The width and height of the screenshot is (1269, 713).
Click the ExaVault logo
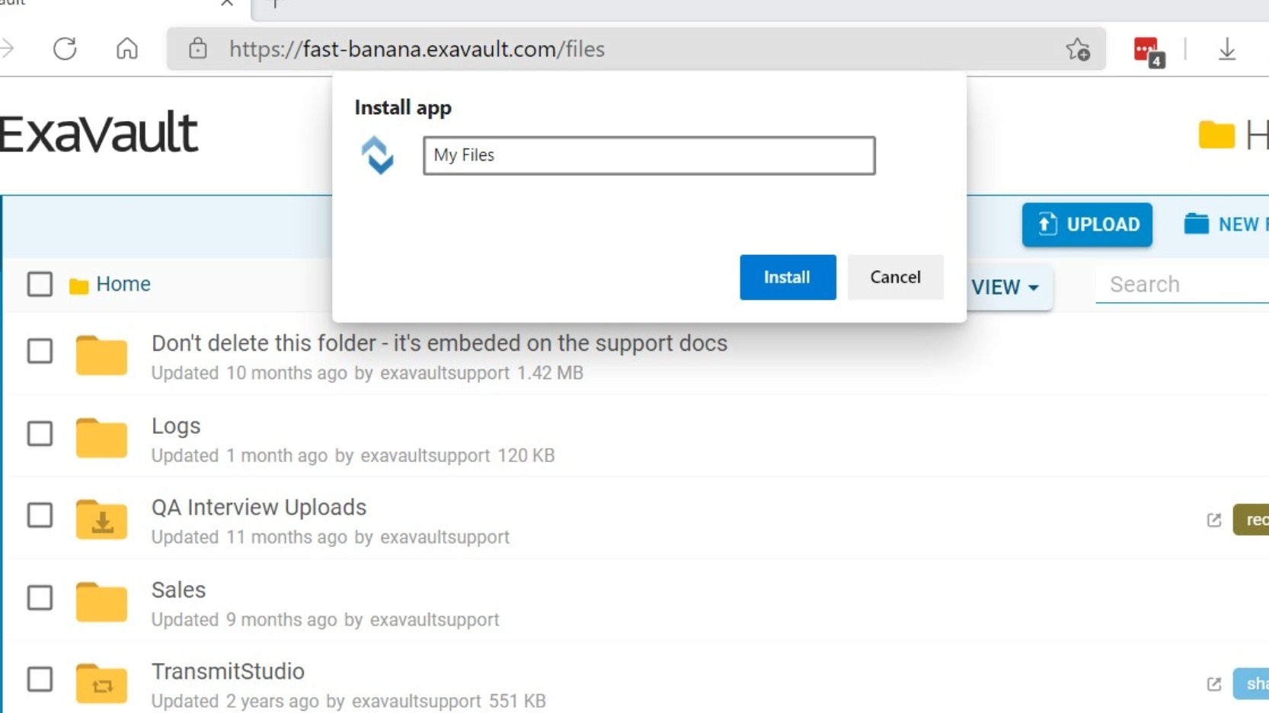tap(98, 133)
